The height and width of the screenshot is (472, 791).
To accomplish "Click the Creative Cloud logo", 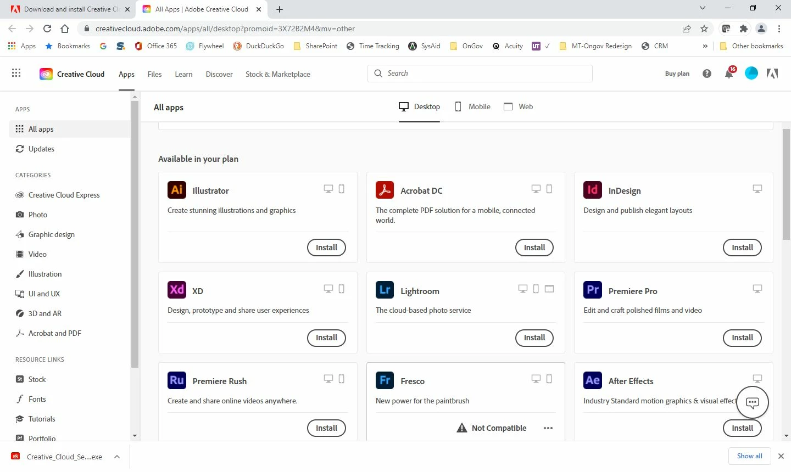I will tap(46, 74).
